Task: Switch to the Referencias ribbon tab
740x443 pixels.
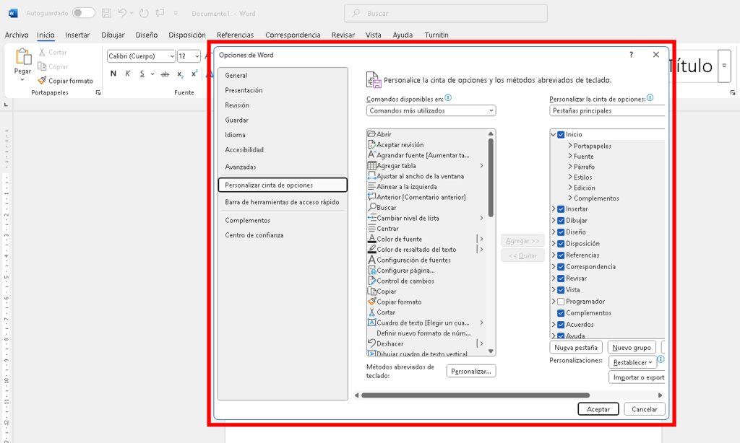Action: (x=235, y=35)
